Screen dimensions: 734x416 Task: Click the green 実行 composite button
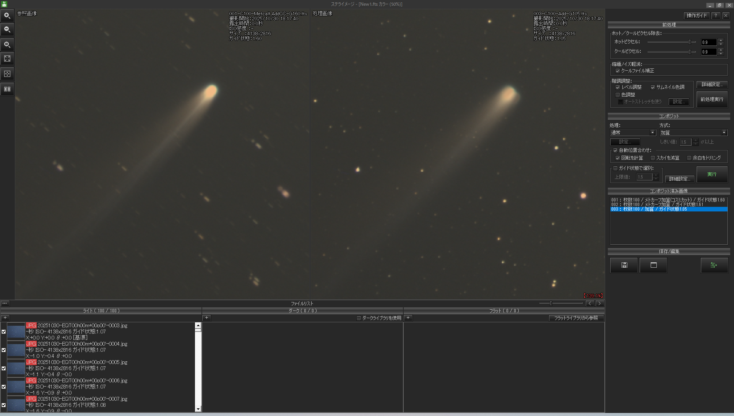[712, 174]
